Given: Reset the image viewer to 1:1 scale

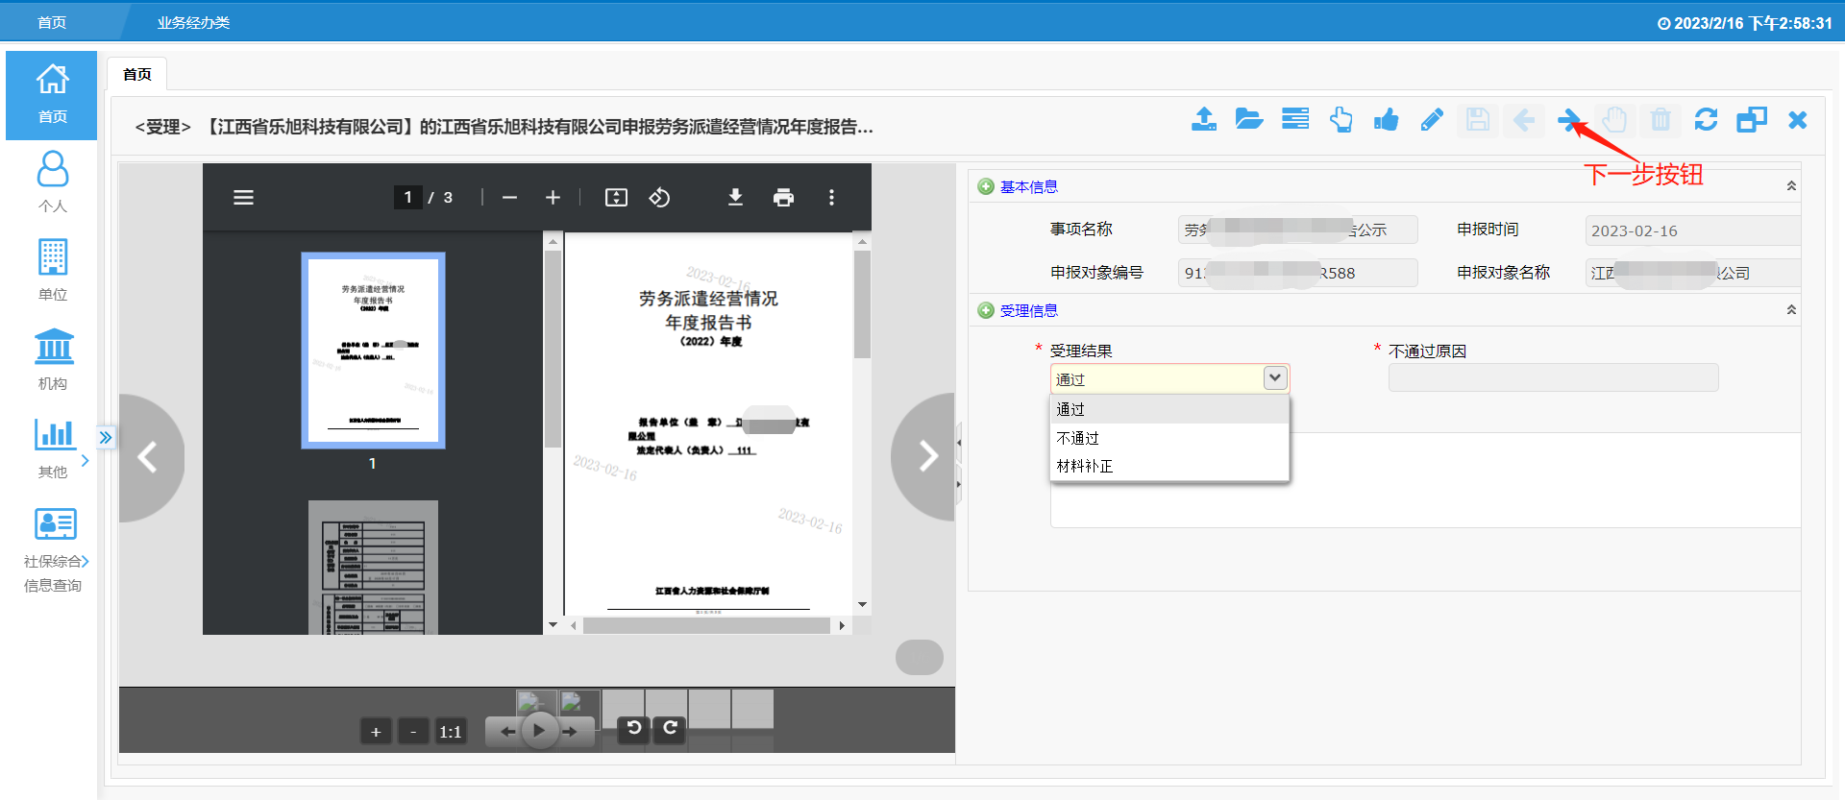Looking at the screenshot, I should [x=451, y=732].
